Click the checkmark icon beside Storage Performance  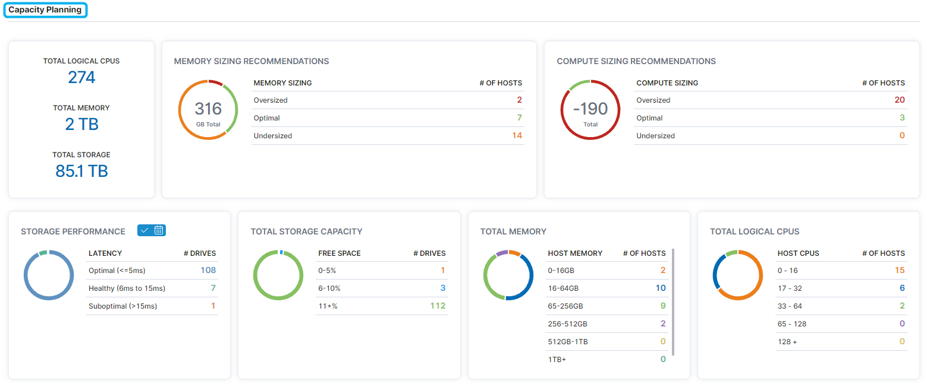click(x=144, y=230)
